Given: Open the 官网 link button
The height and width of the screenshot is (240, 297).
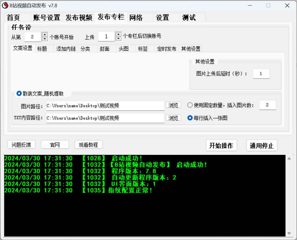Looking at the screenshot, I should pos(55,145).
